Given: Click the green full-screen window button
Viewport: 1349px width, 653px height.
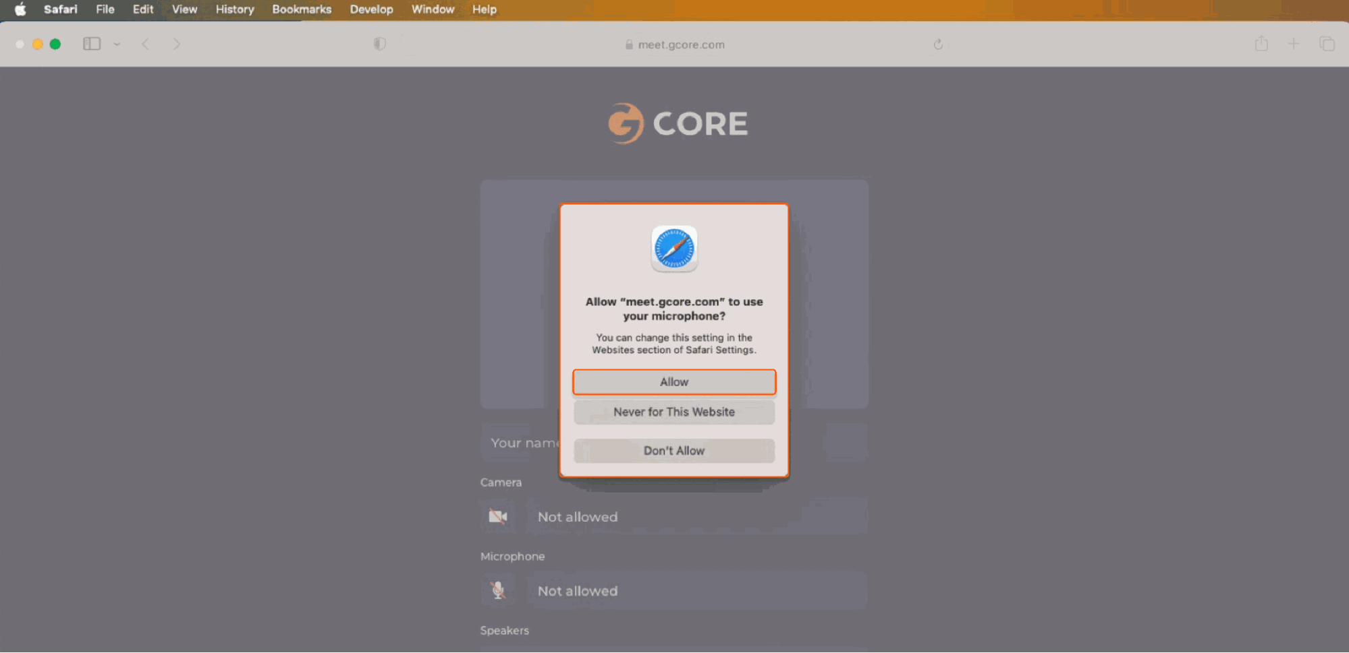Looking at the screenshot, I should 55,44.
